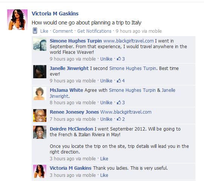This screenshot has height=181, width=204.
Task: Open Renee Jonesey Jones' profile photo
Action: (x=40, y=116)
